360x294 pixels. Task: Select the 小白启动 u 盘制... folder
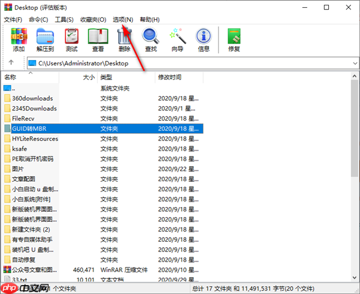35,189
